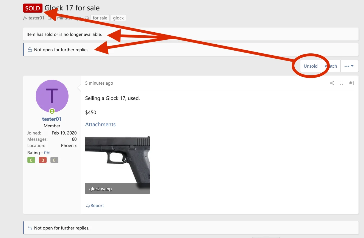This screenshot has height=238, width=364.
Task: Click the user icon before tester01 in header
Action: [25, 18]
